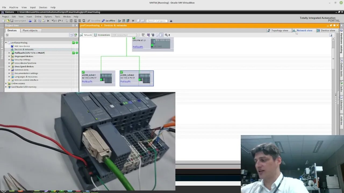Screen dimensions: 344x193
Task: Click the Delete X icon in toolbar
Action: (x=48, y=21)
